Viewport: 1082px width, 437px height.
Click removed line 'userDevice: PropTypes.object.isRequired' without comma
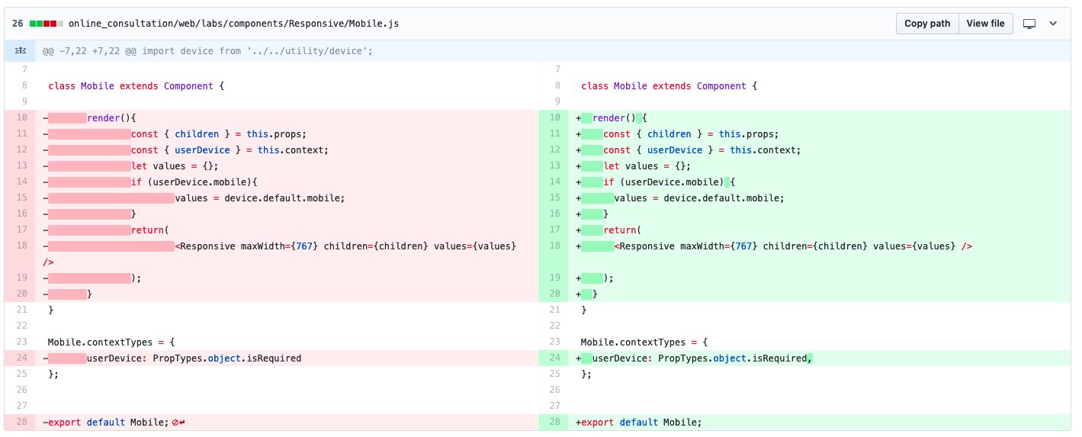287,358
